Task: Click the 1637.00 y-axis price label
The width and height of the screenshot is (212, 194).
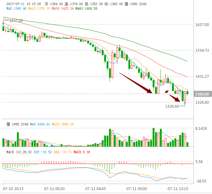Action: 202,25
